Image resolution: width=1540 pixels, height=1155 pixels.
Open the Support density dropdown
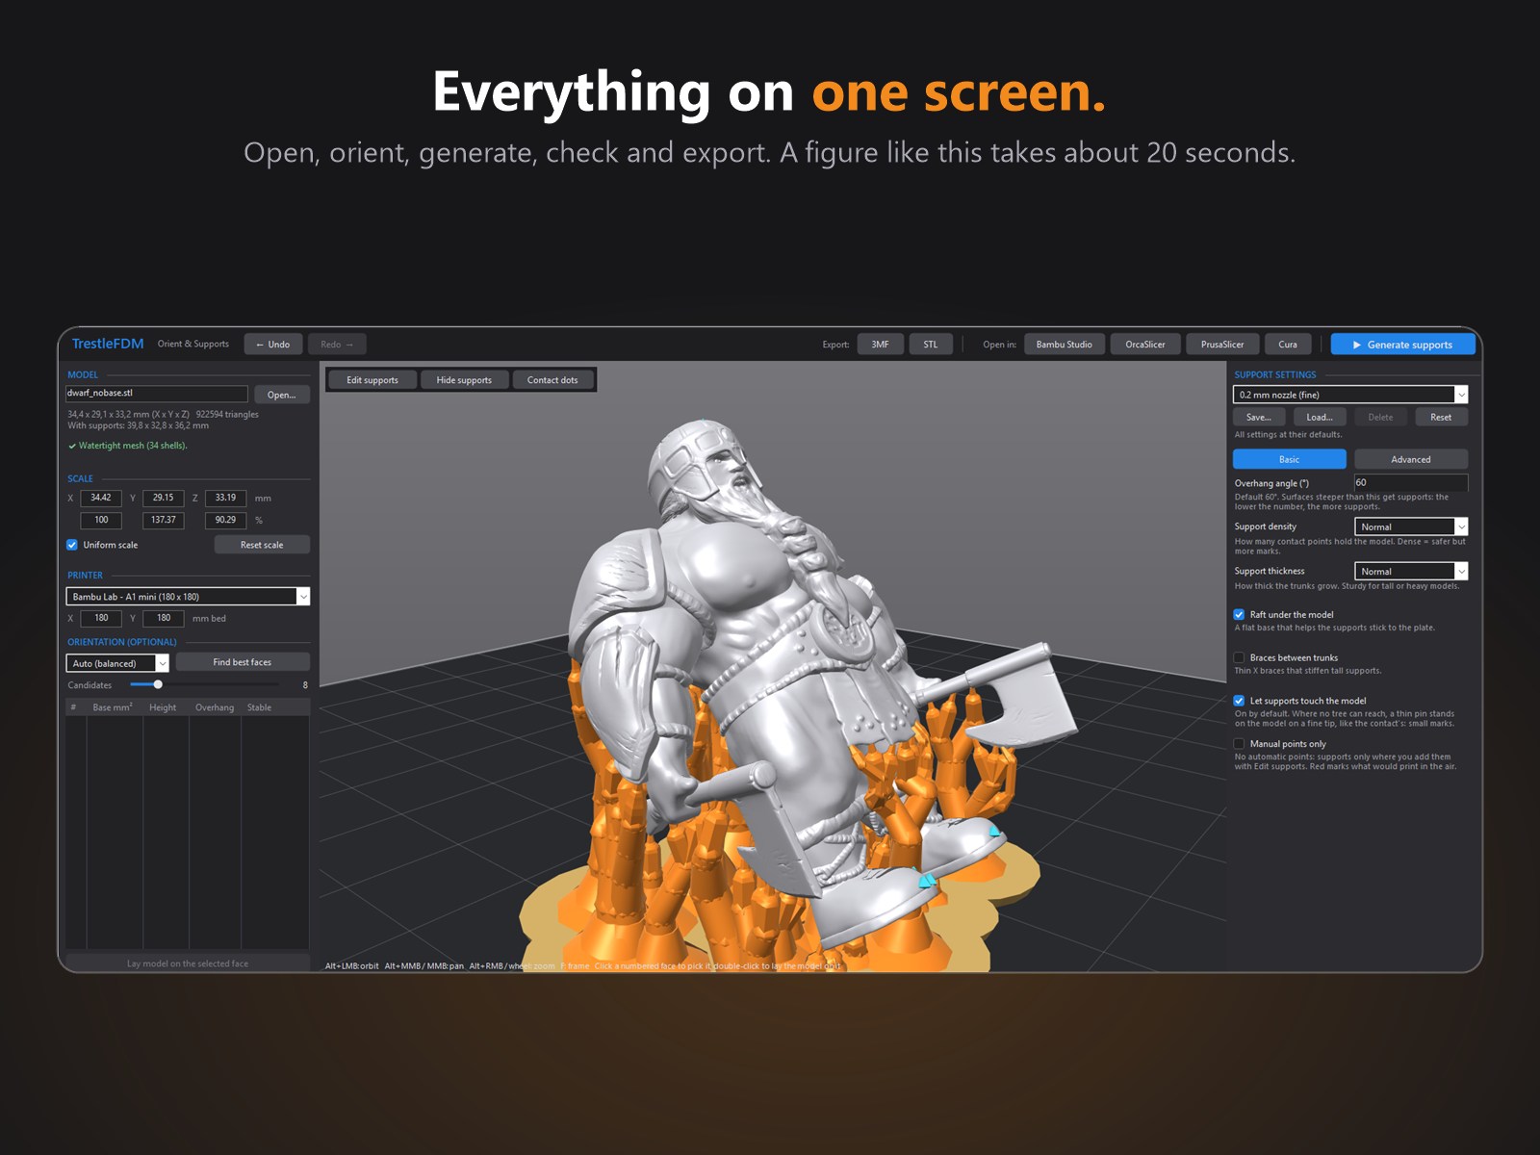1411,526
